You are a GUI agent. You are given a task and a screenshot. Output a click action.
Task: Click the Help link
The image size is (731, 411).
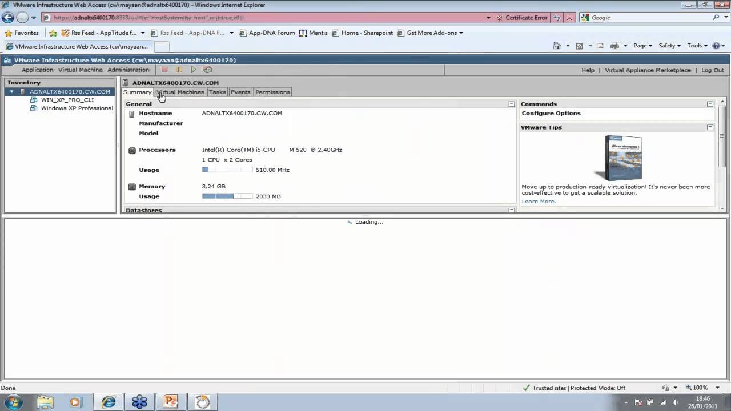588,70
